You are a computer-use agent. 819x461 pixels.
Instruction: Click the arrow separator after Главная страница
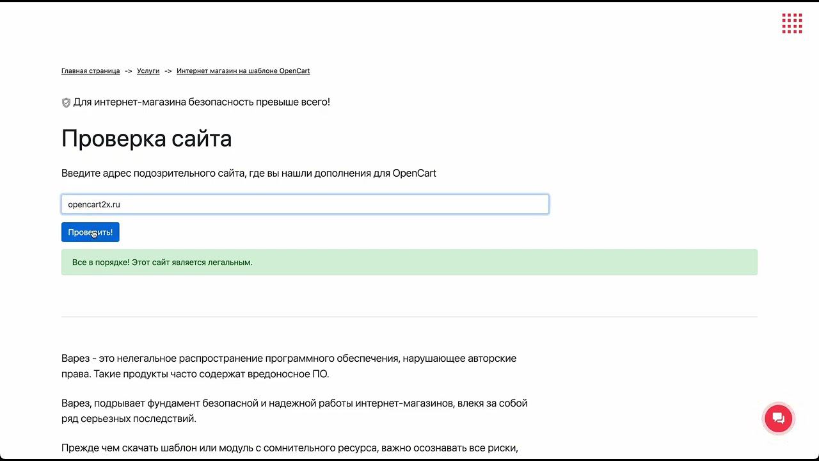tap(129, 71)
